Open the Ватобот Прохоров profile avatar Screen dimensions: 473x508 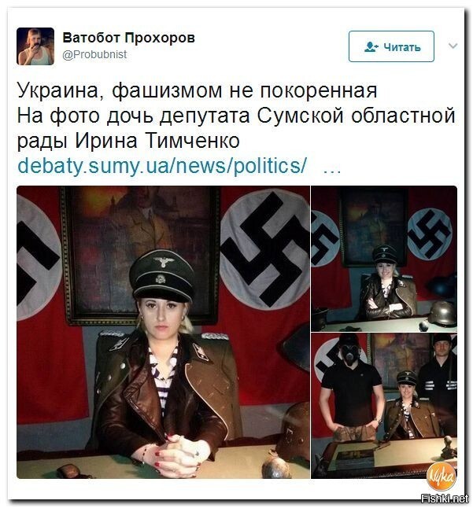(x=35, y=46)
